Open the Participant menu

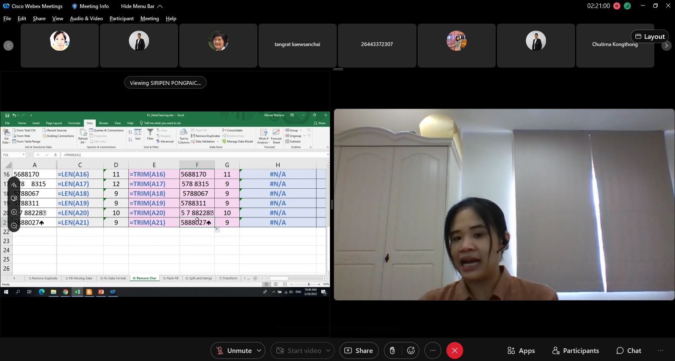pyautogui.click(x=121, y=19)
